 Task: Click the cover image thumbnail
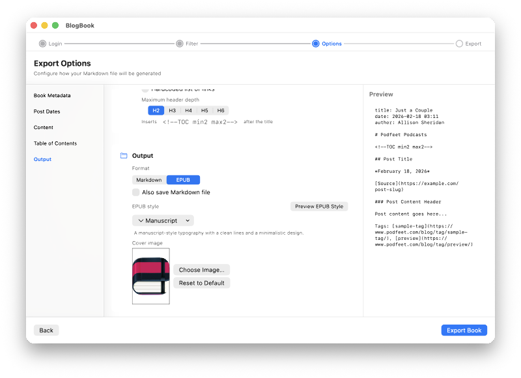coord(150,276)
